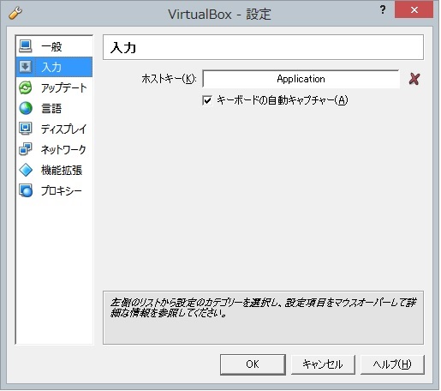Click the キャンセル (Cancel) button
The image size is (441, 391).
(323, 364)
